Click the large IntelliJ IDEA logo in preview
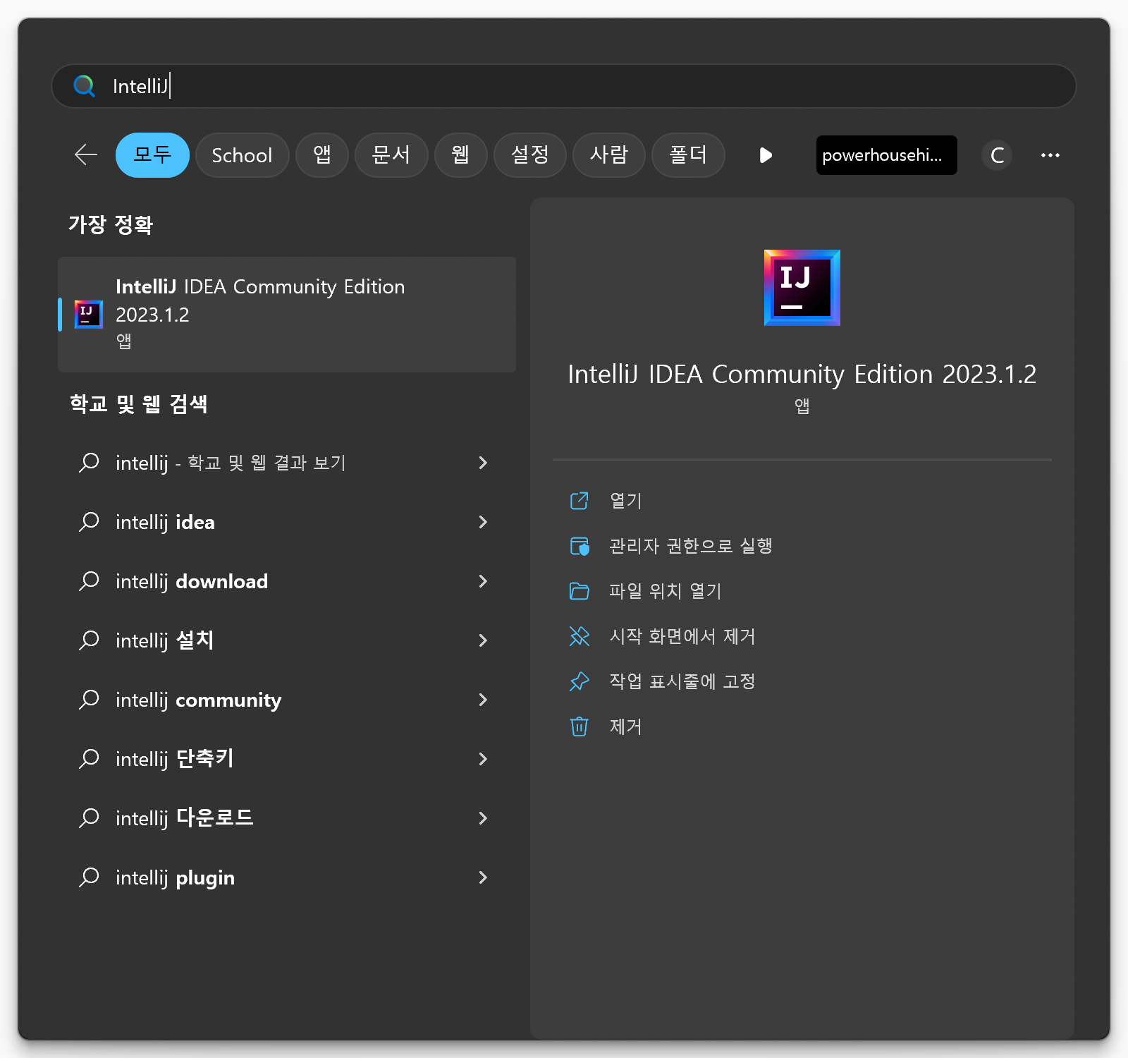 click(802, 288)
